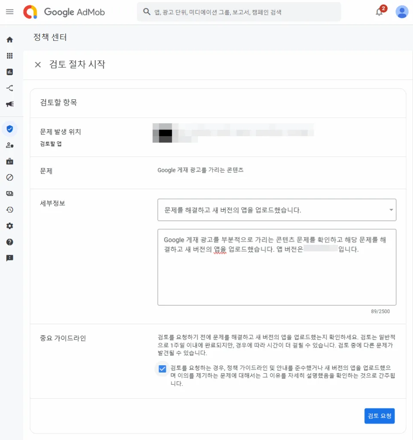Viewport: 413px width, 440px height.
Task: Click into the details text area
Action: click(277, 267)
